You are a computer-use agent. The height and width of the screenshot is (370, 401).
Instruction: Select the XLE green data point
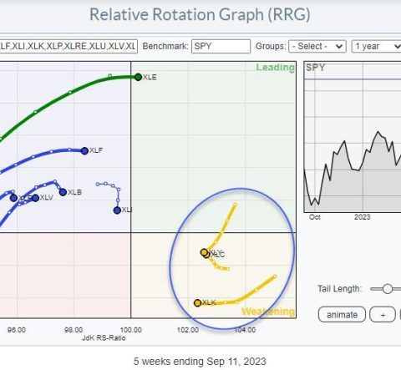point(138,77)
